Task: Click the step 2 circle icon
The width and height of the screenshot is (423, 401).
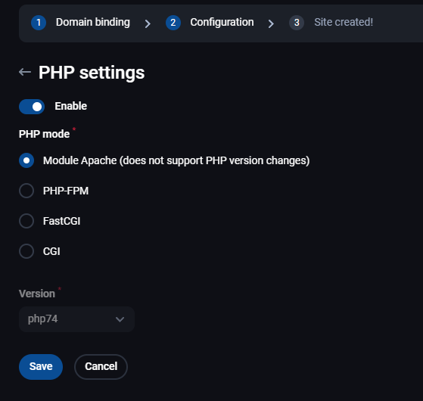Action: click(173, 23)
